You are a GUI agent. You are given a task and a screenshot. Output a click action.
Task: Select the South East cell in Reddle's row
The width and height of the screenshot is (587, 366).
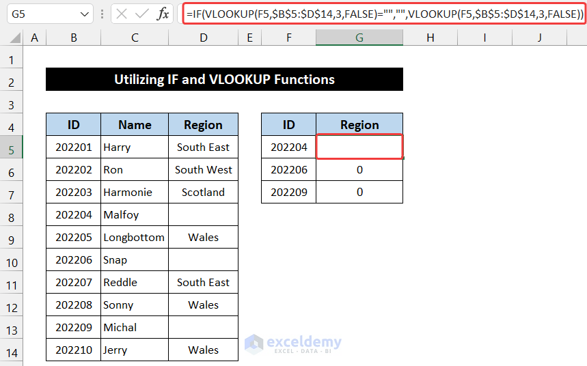(203, 282)
